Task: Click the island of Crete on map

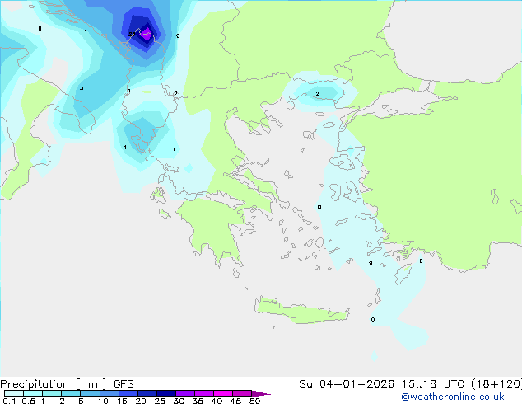Action: pyautogui.click(x=301, y=311)
